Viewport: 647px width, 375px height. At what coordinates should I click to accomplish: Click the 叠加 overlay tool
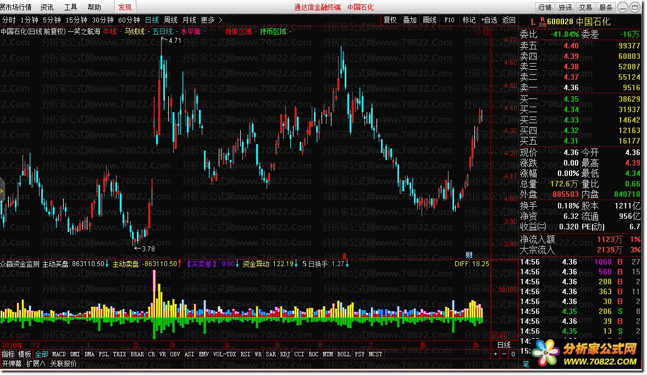click(x=410, y=20)
